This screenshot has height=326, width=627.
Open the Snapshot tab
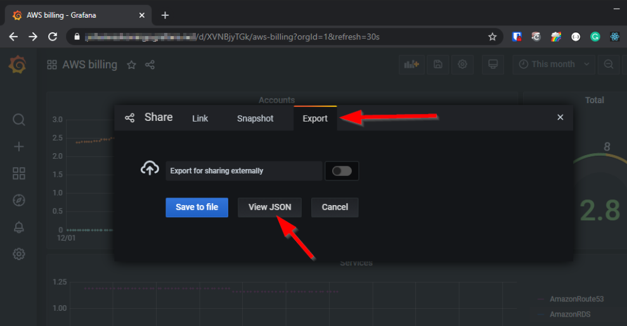pos(255,118)
